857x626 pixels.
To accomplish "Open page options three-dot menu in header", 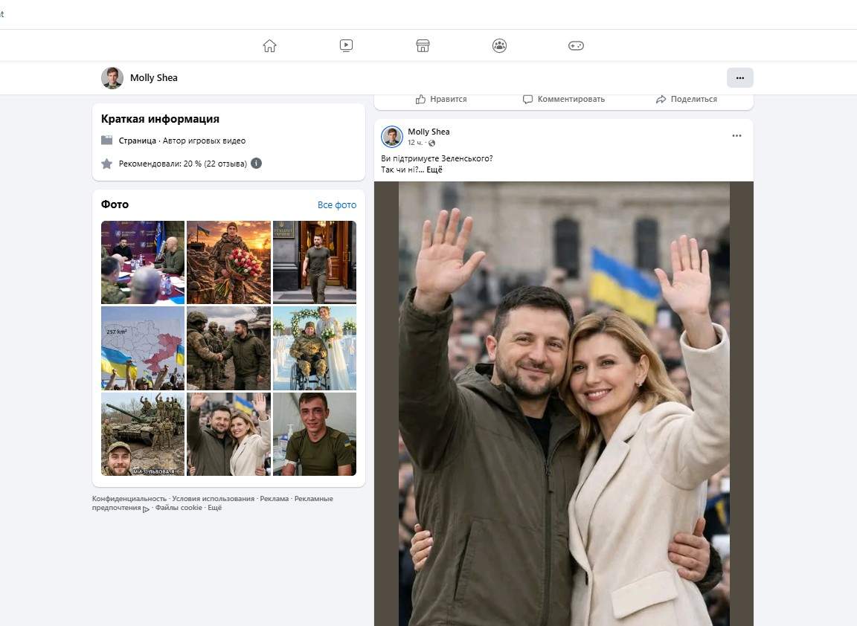I will click(739, 77).
